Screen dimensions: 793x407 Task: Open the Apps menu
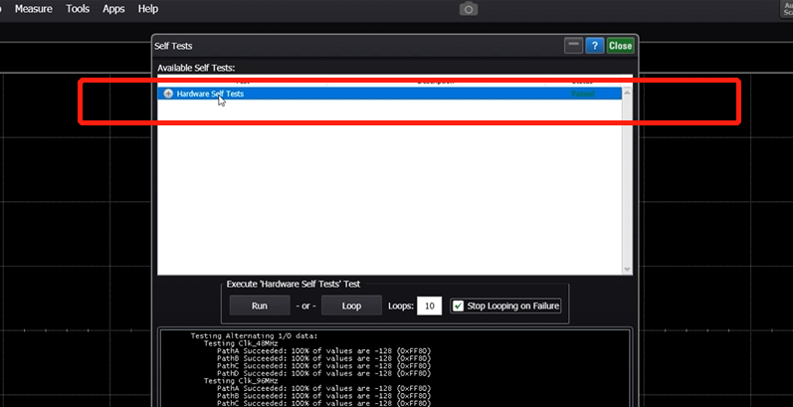(x=113, y=9)
